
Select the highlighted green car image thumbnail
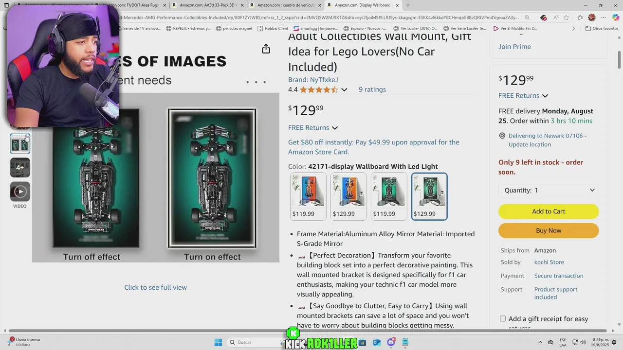tap(20, 143)
